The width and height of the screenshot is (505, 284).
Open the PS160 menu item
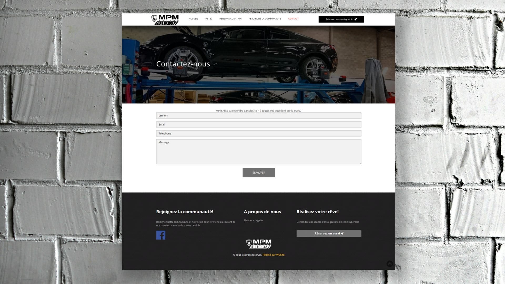pos(209,19)
